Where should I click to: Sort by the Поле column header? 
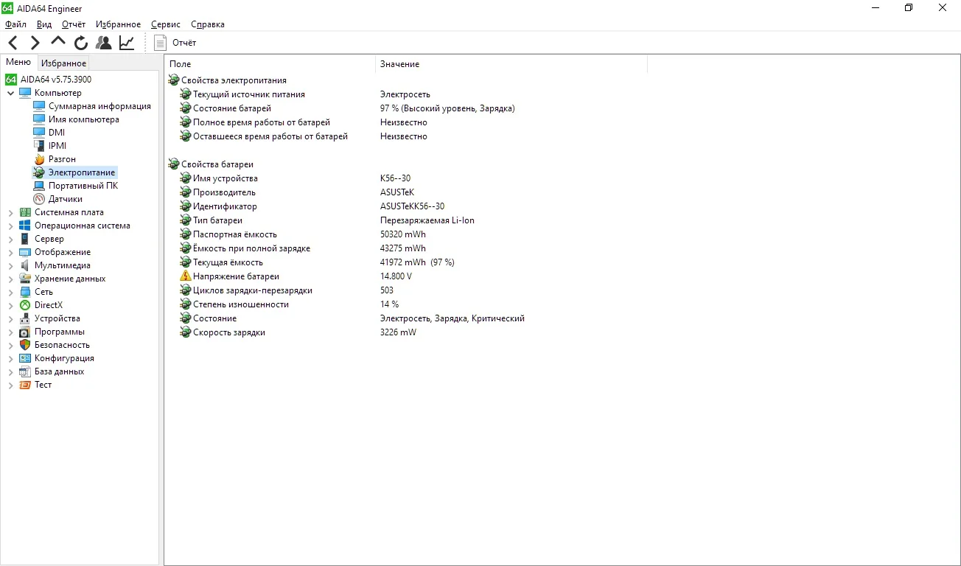270,64
